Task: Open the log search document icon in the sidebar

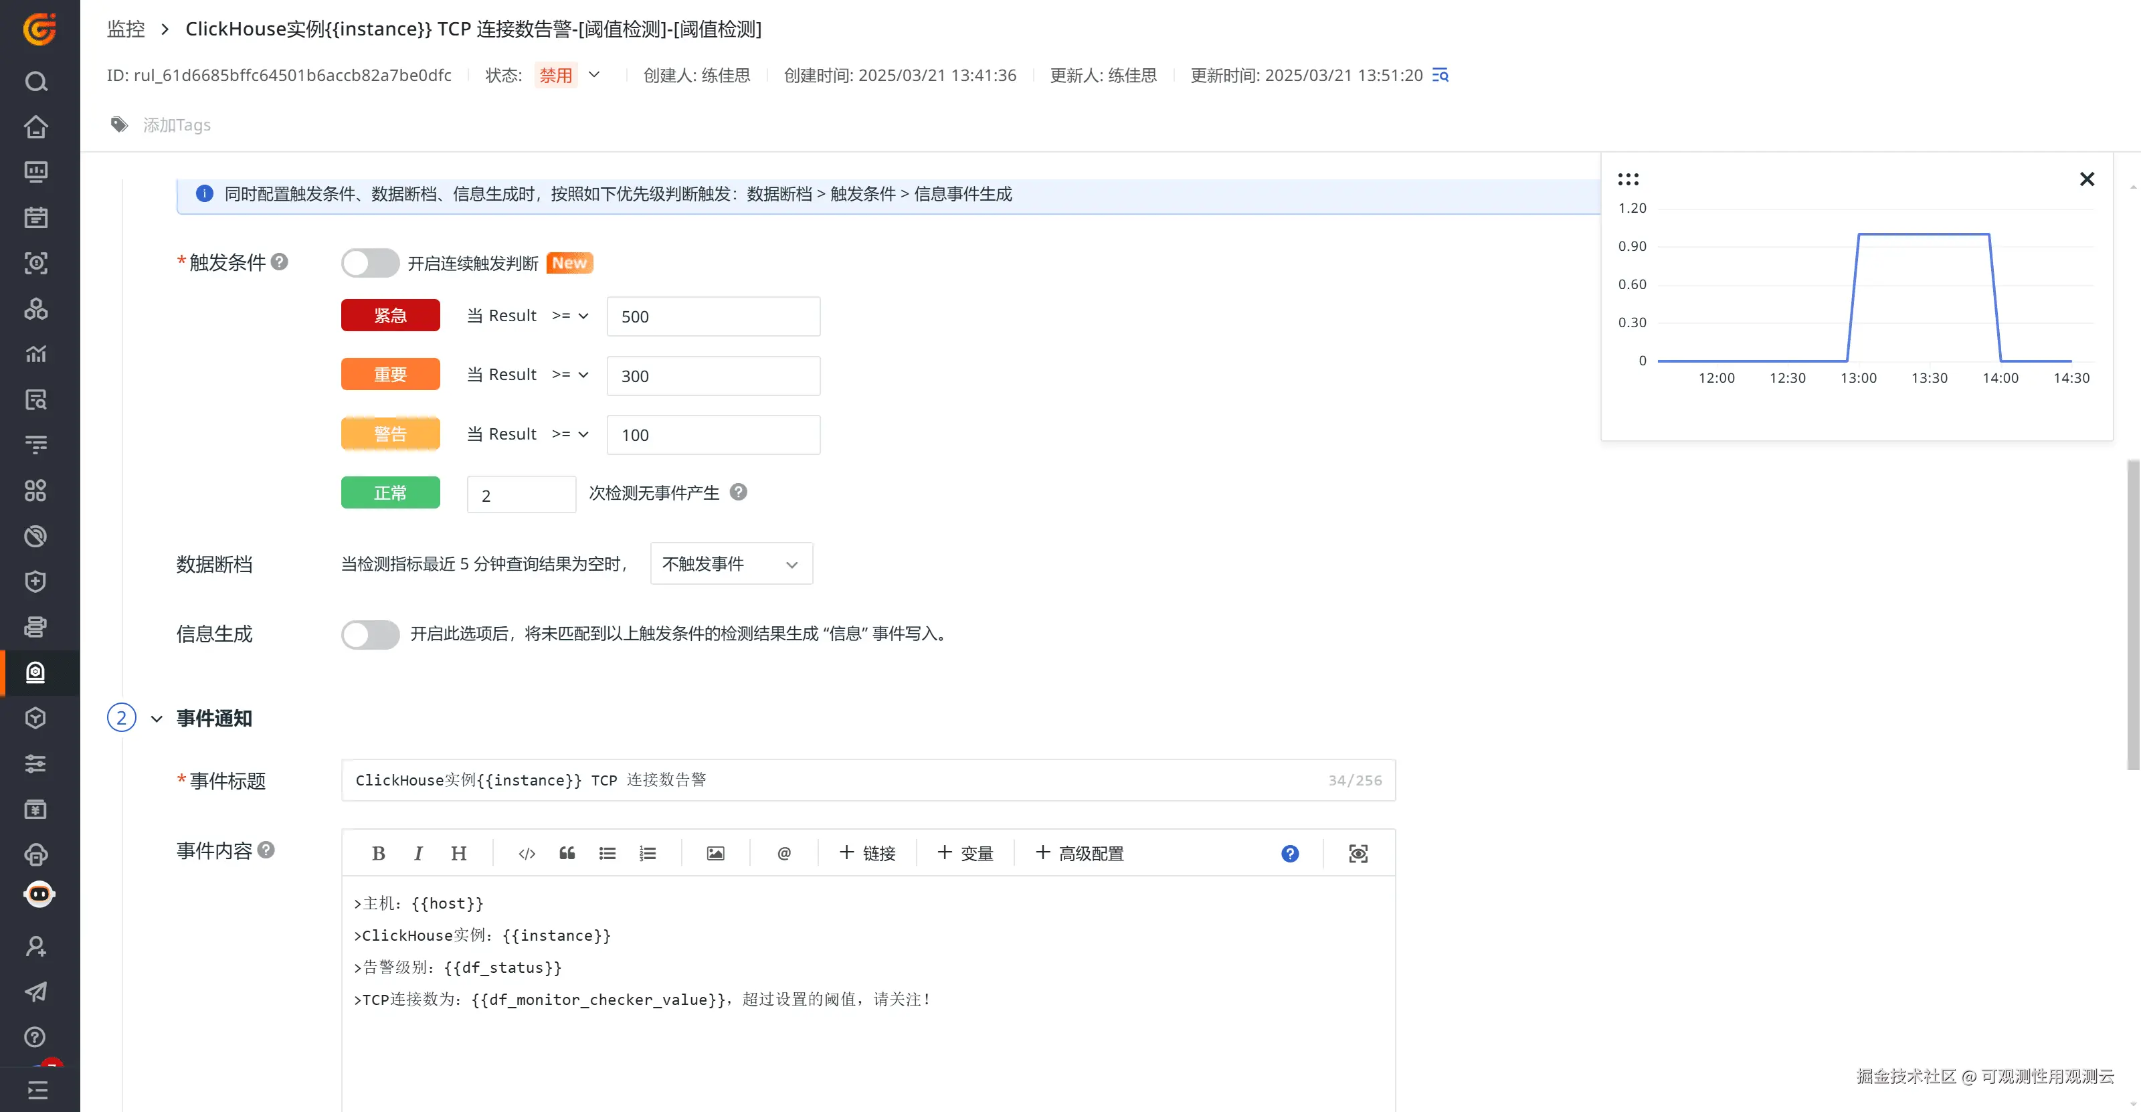Action: tap(35, 399)
